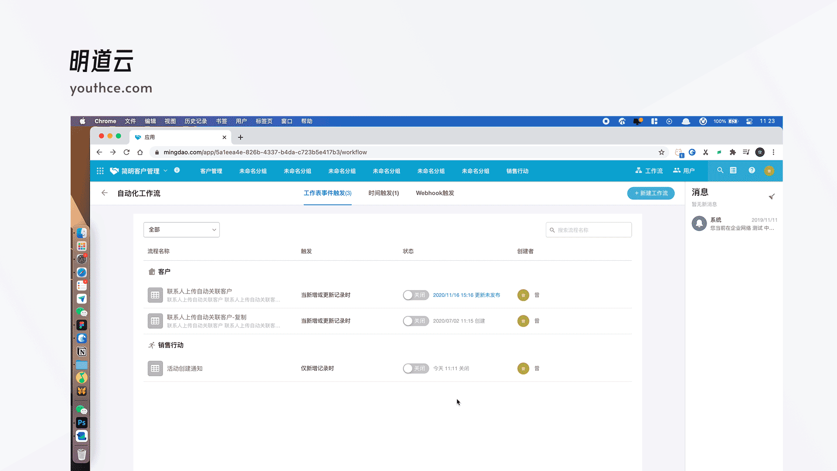Click the back arrow beside 自动化工作流
The width and height of the screenshot is (837, 471).
click(104, 193)
